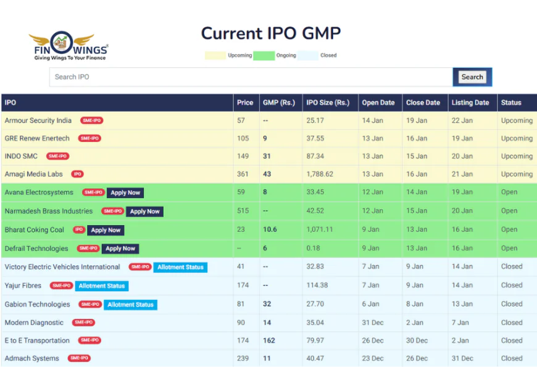Select the INDO SMC company link

(x=21, y=157)
